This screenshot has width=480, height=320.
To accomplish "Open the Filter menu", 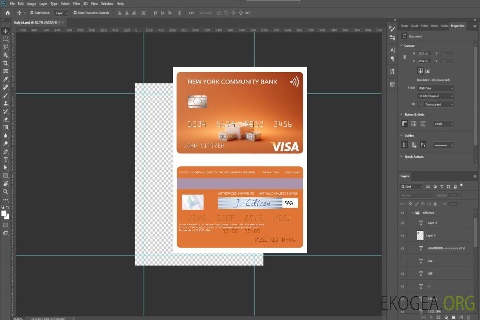I will coord(76,4).
